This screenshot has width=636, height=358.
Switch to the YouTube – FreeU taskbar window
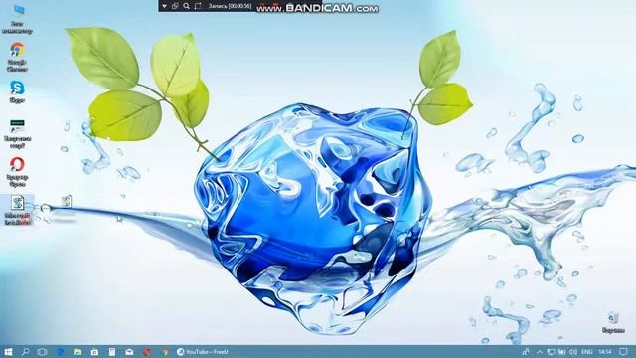[203, 352]
